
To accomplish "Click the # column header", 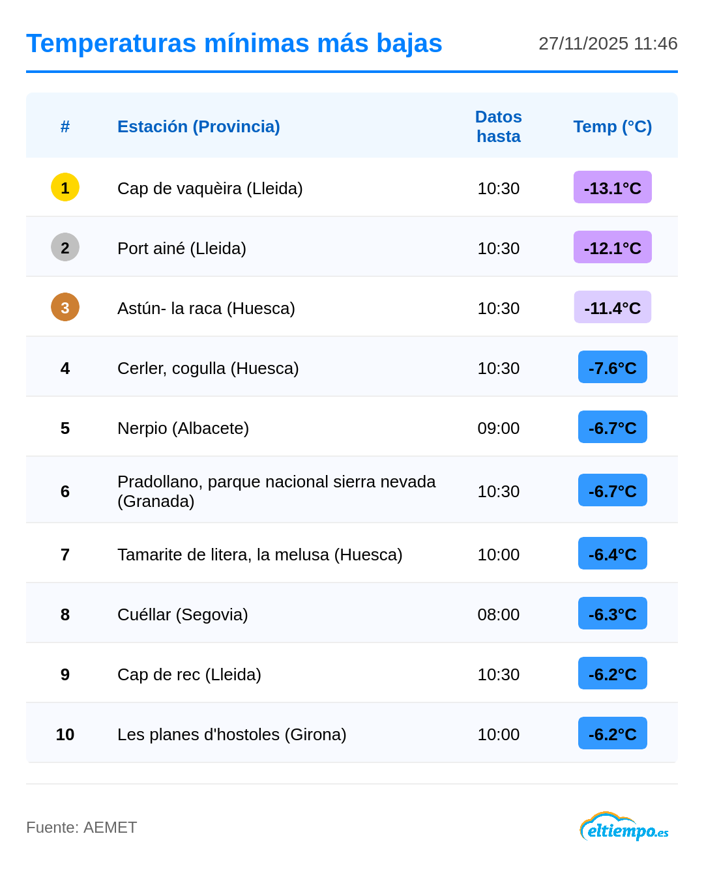I will (x=65, y=126).
